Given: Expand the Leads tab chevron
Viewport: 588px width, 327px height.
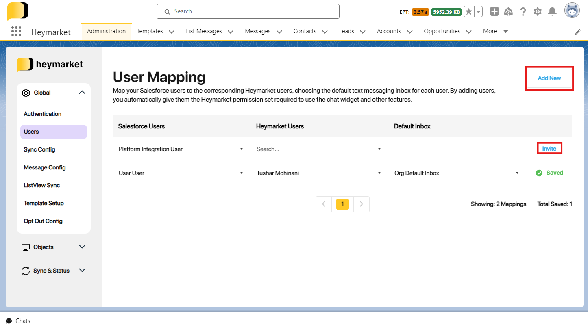Looking at the screenshot, I should (x=363, y=32).
